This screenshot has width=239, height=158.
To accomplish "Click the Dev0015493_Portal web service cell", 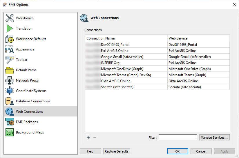I will click(x=198, y=44).
